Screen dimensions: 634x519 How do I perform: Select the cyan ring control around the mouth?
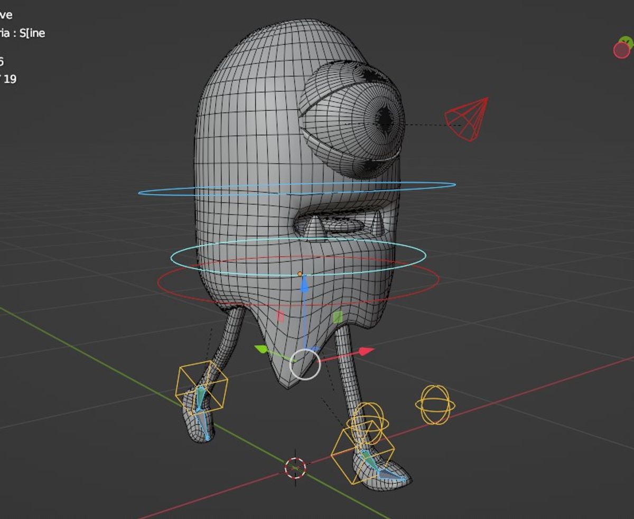[x=299, y=257]
